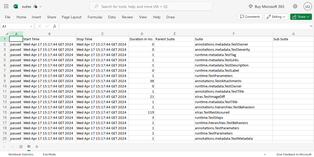This screenshot has width=314, height=157.
Task: Cancel entry with the X icon
Action: click(x=39, y=26)
